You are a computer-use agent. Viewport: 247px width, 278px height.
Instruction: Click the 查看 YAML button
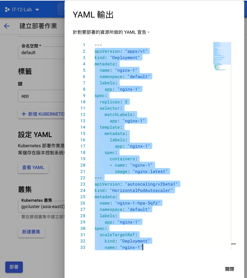[33, 168]
